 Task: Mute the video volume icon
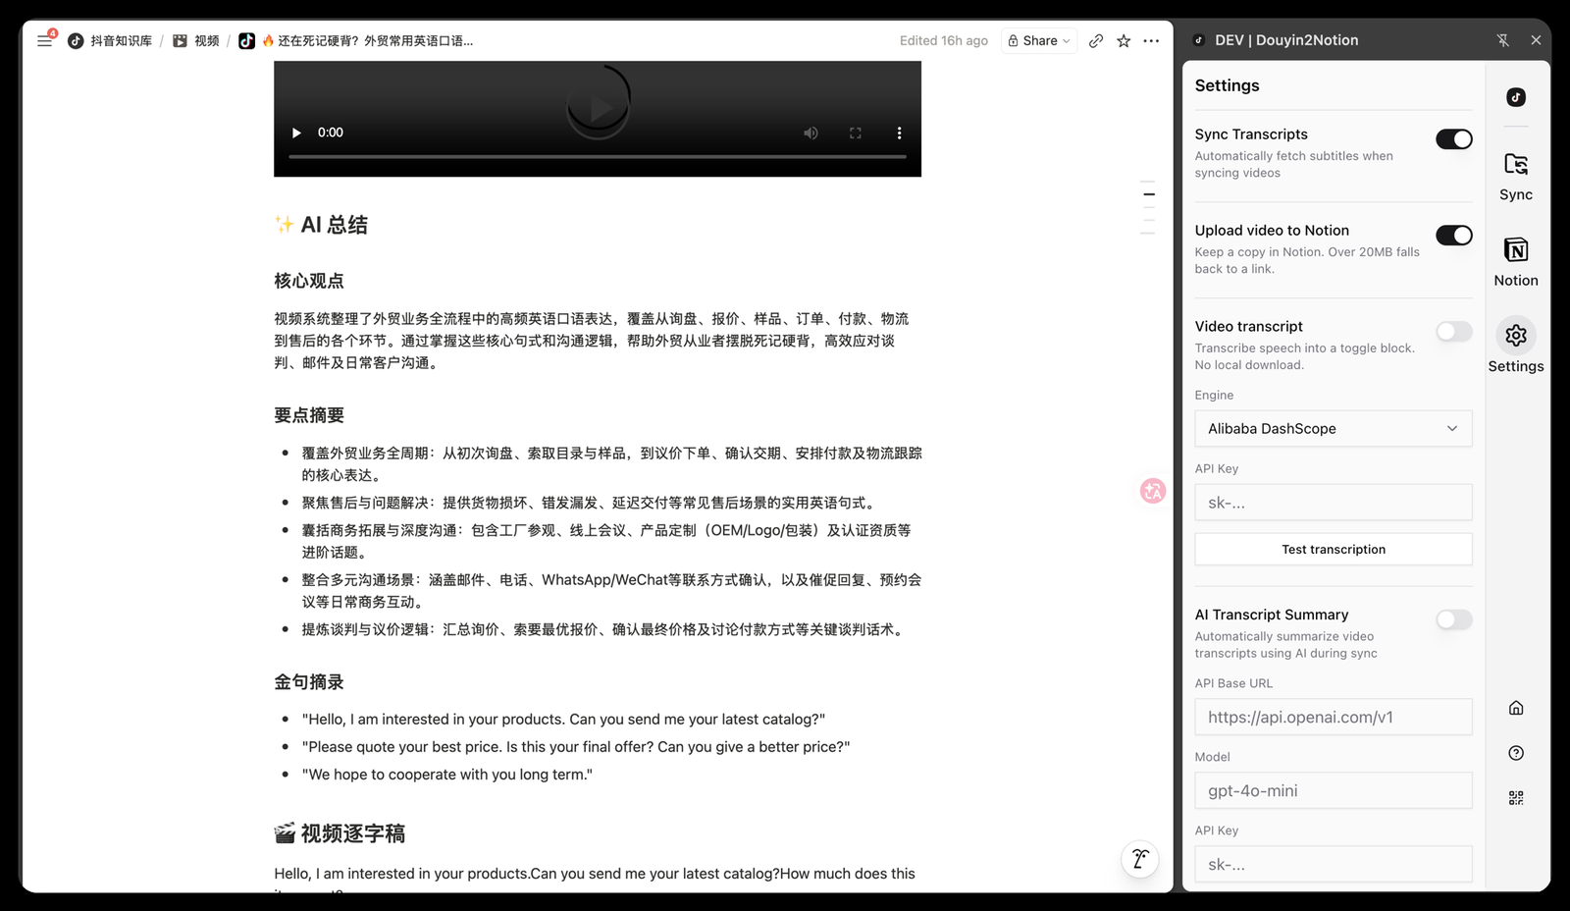point(811,133)
